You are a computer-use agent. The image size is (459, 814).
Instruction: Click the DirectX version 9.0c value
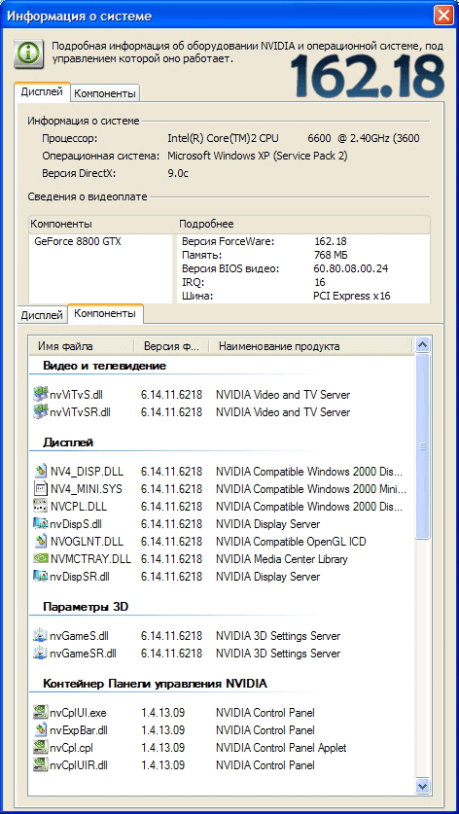click(178, 173)
